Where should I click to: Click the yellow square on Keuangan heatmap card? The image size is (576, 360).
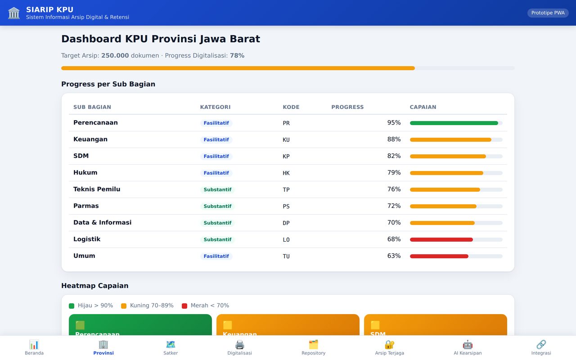click(228, 325)
